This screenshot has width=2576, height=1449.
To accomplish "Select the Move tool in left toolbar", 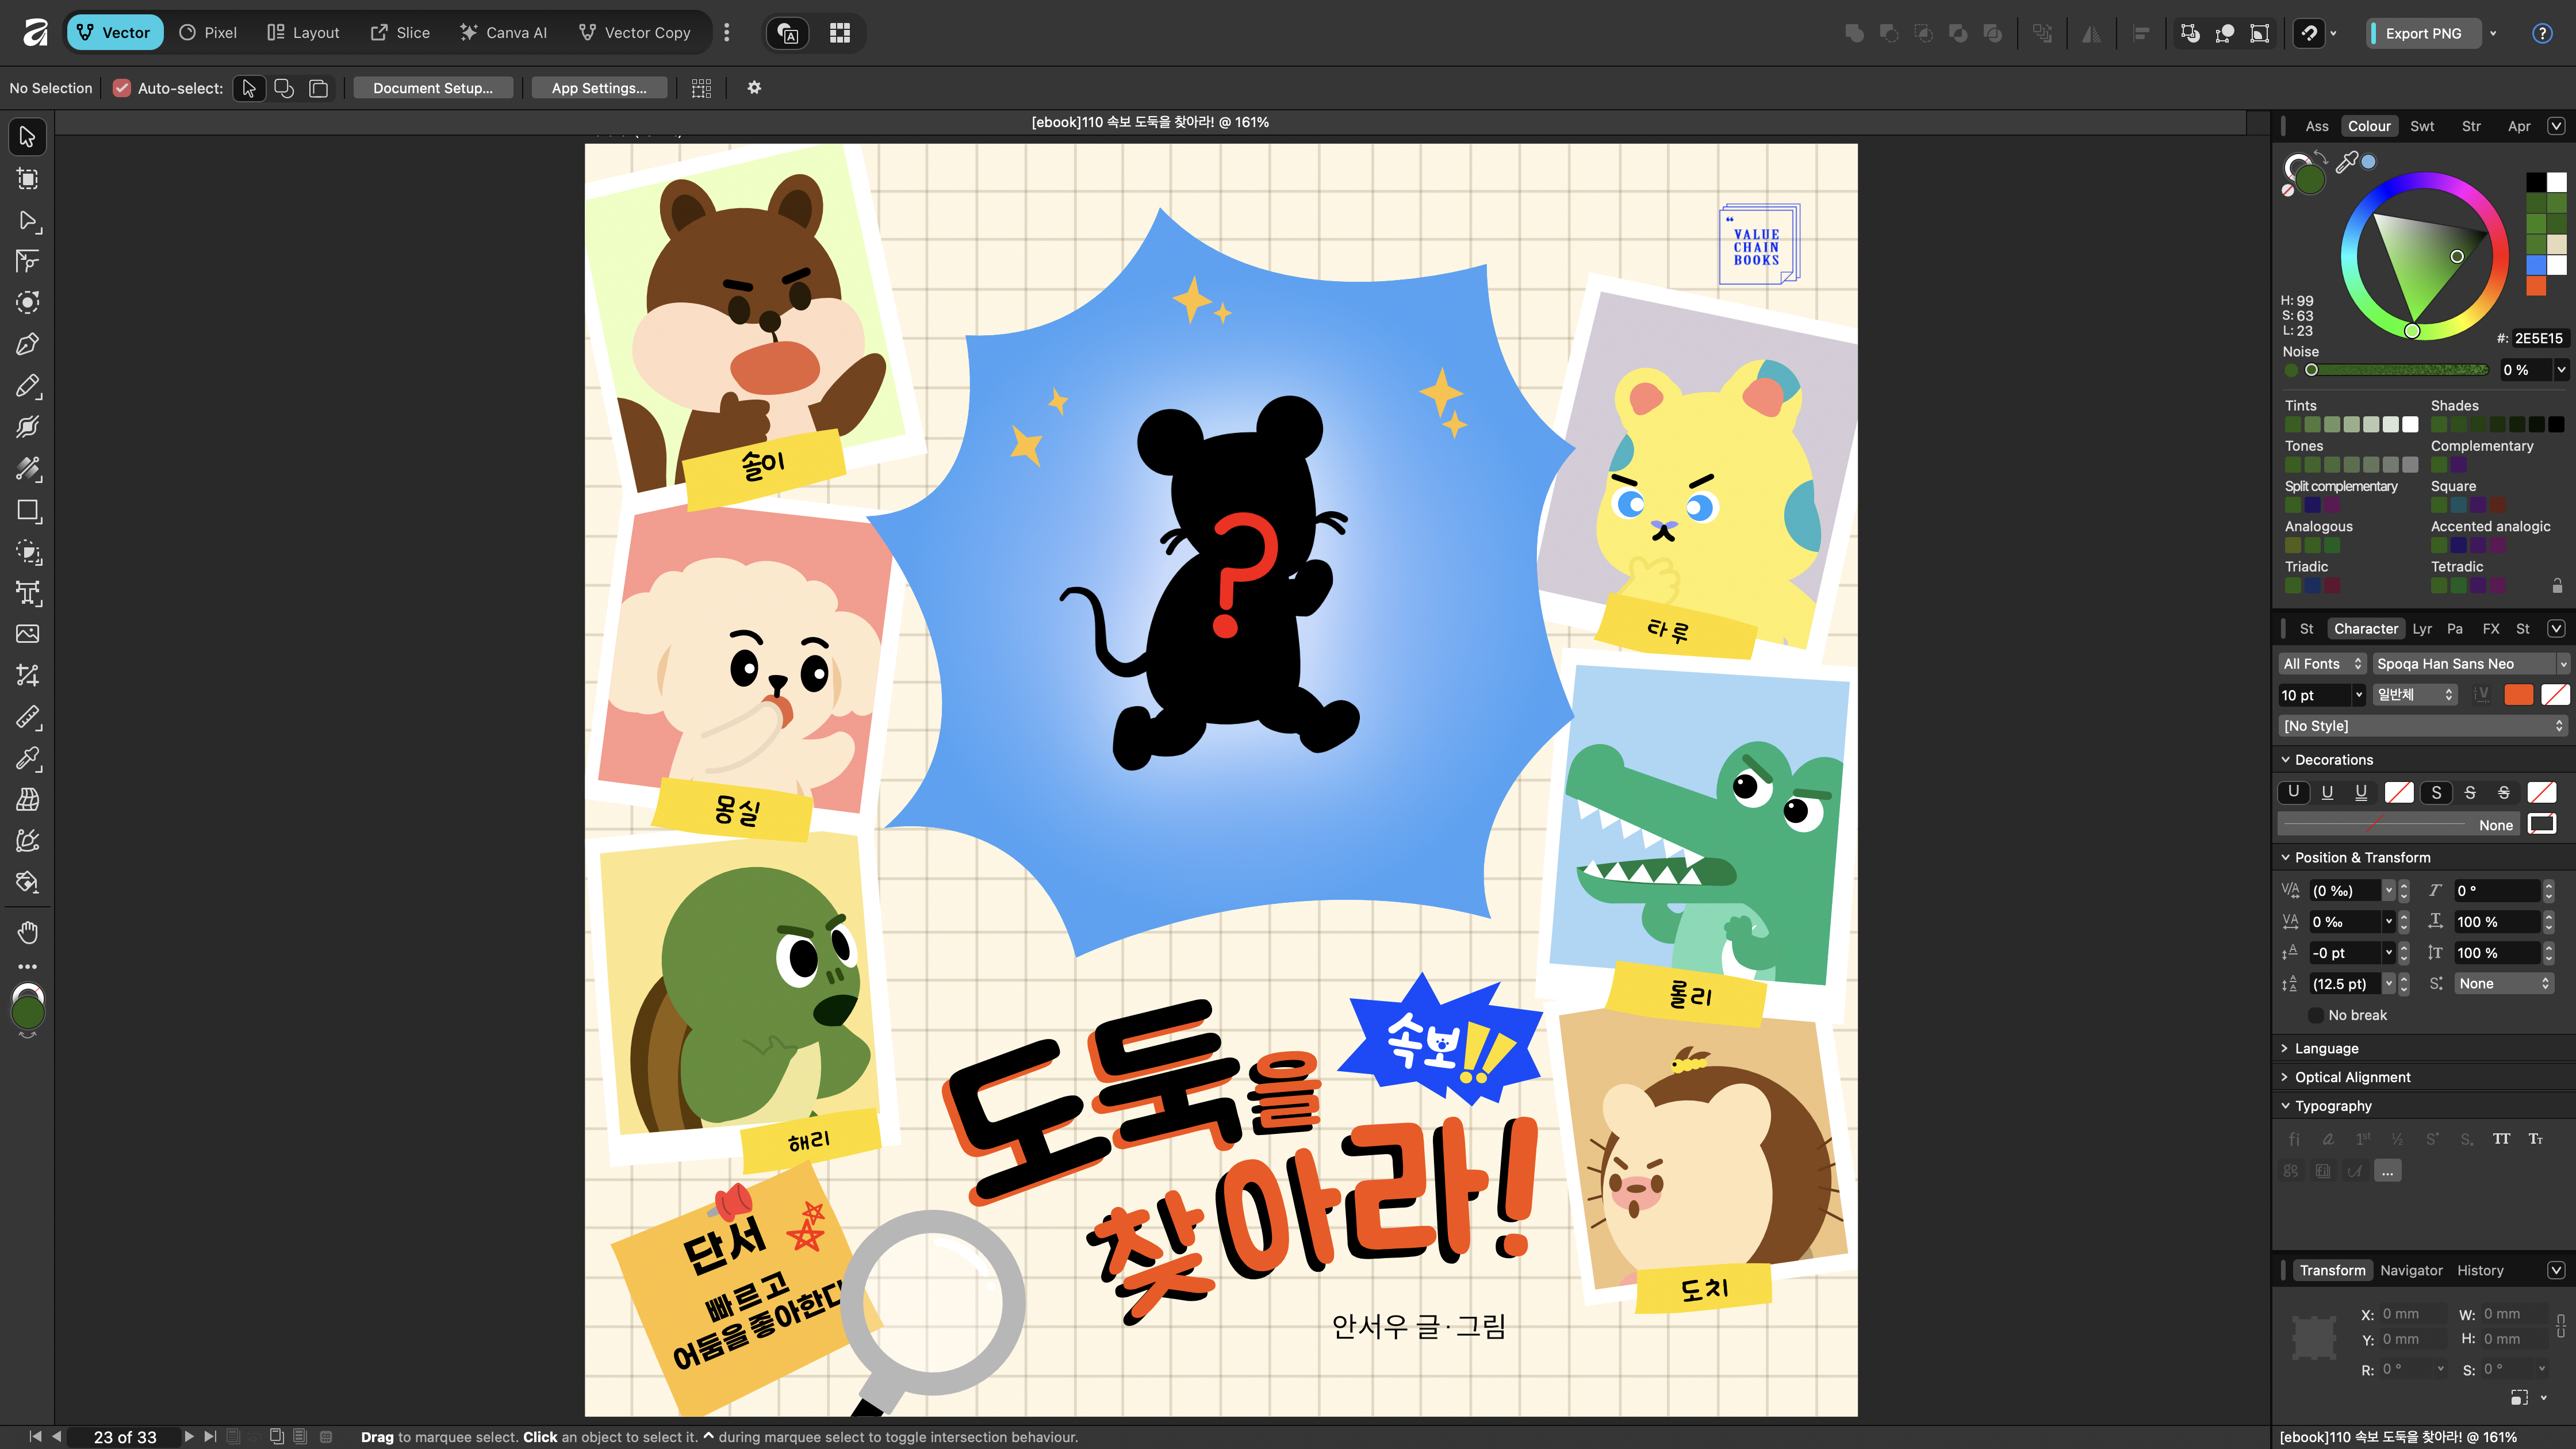I will pos(27,137).
